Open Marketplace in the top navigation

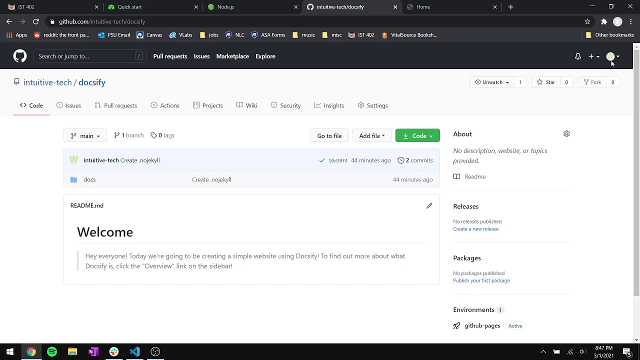[x=232, y=56]
